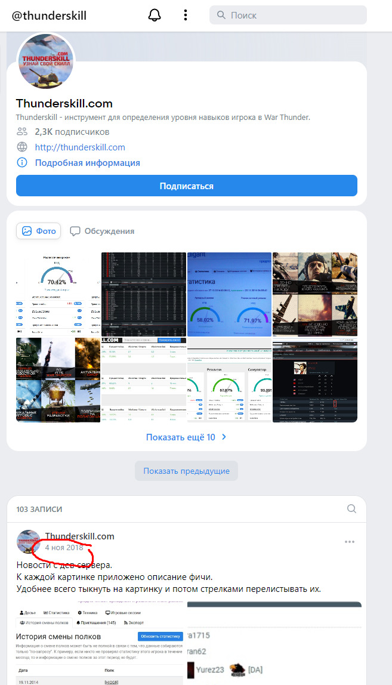The image size is (392, 685).
Task: Open Thunderskill.com post author name
Action: 79,536
